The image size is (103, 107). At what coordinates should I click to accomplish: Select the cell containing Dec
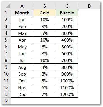coord(22,94)
